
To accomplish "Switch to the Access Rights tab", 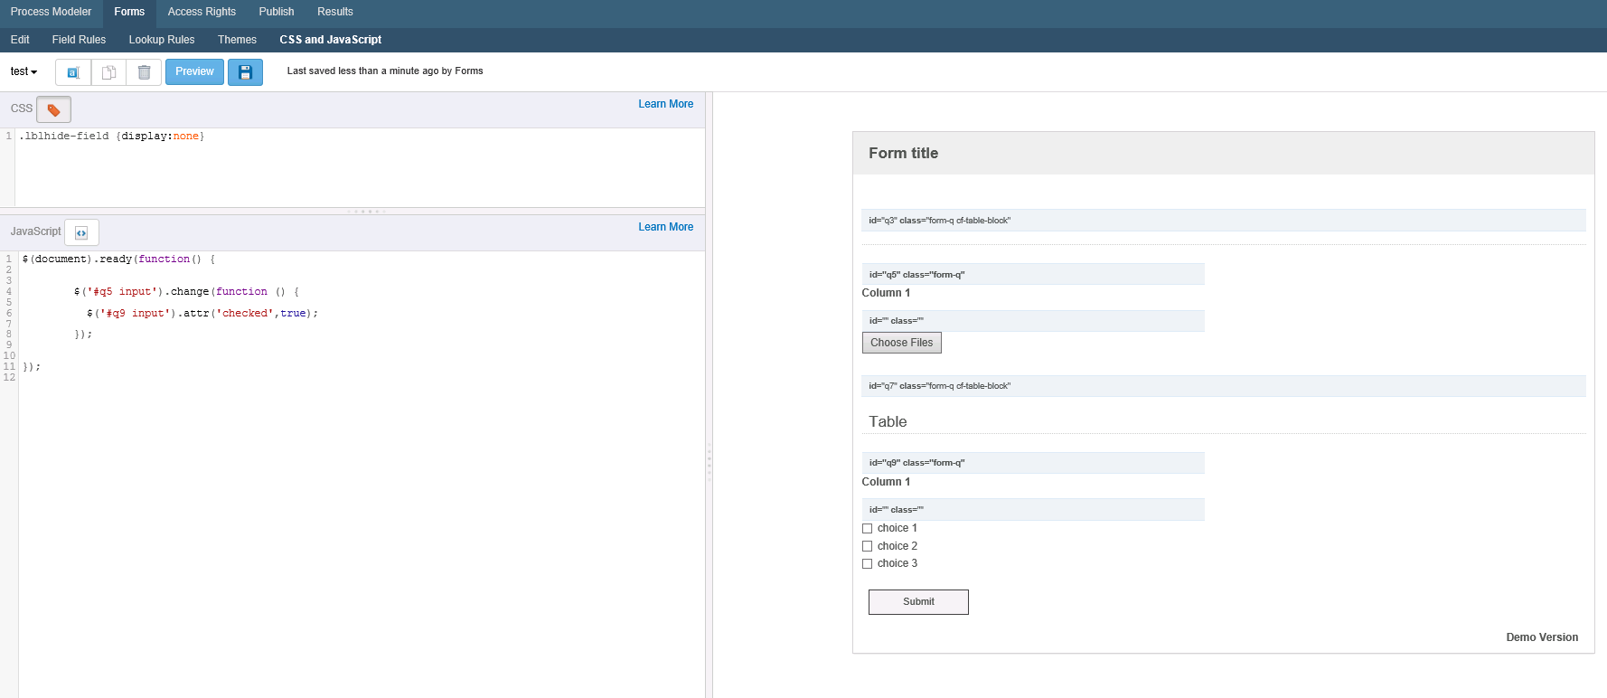I will [202, 12].
